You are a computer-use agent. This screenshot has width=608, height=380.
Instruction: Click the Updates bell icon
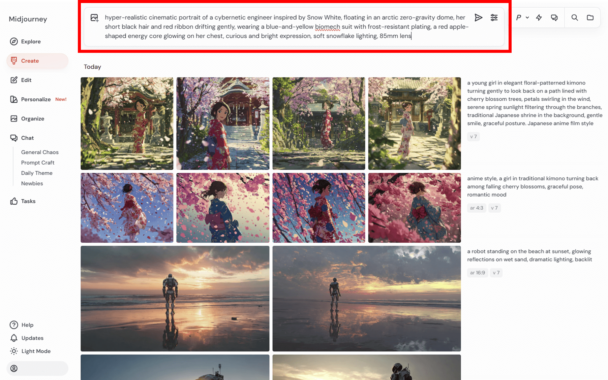14,338
